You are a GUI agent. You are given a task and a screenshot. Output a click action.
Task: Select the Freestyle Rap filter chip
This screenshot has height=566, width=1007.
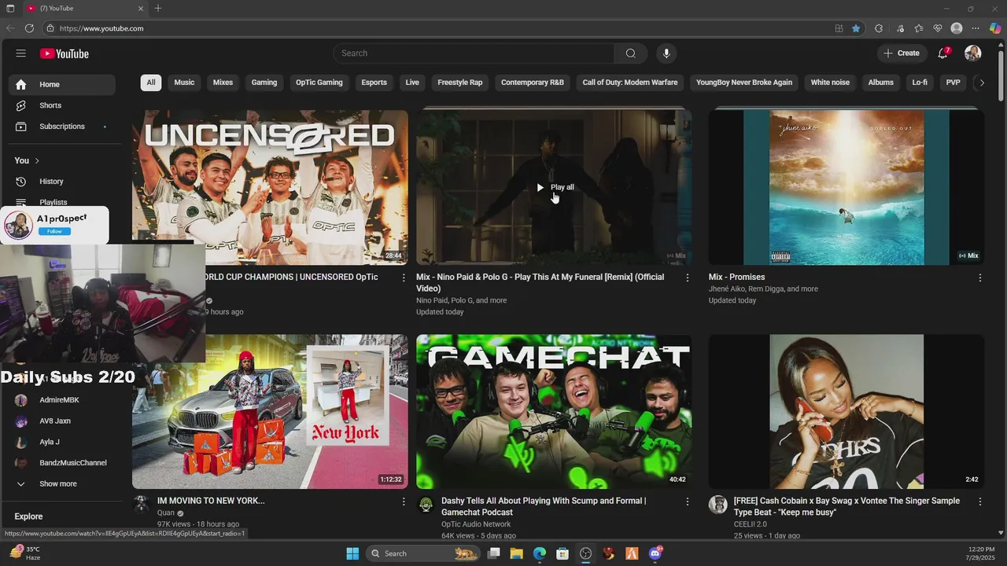(x=460, y=83)
